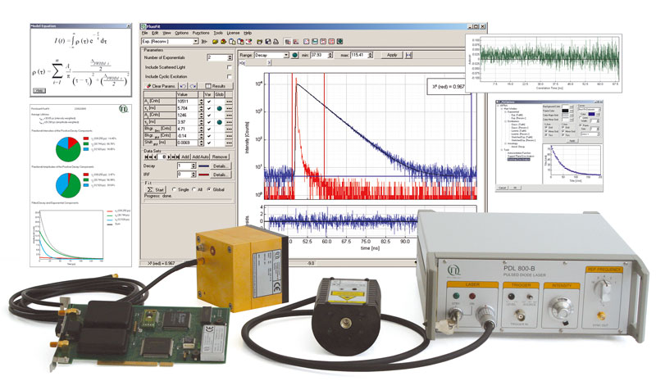Open the Options menu
The width and height of the screenshot is (656, 381).
[181, 33]
